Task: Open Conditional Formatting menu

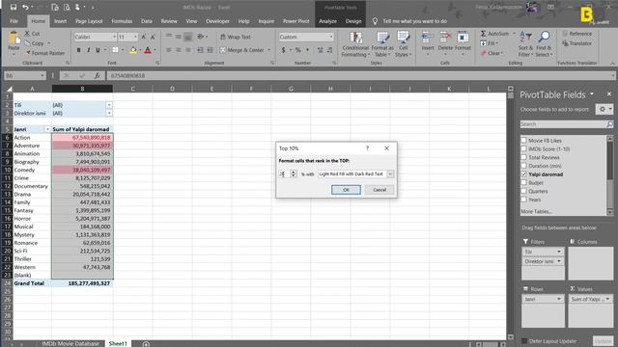Action: [355, 44]
